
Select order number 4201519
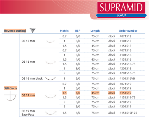coord(125,102)
